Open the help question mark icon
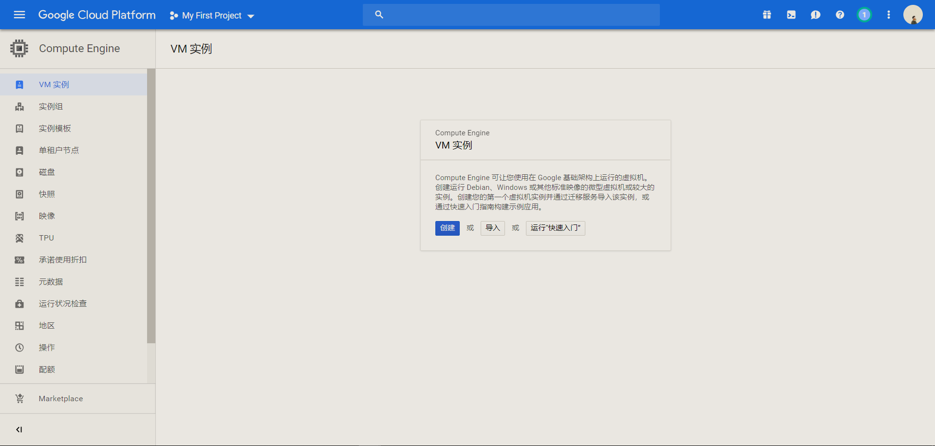The image size is (935, 446). pos(840,15)
